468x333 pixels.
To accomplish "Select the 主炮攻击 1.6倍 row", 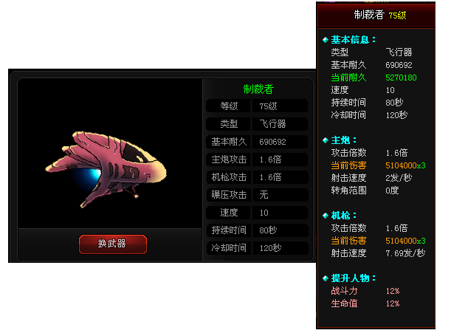I will (257, 159).
